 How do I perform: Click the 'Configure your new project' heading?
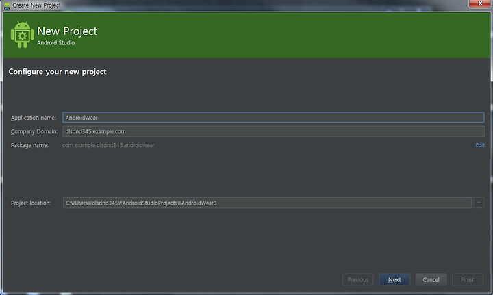(x=58, y=72)
